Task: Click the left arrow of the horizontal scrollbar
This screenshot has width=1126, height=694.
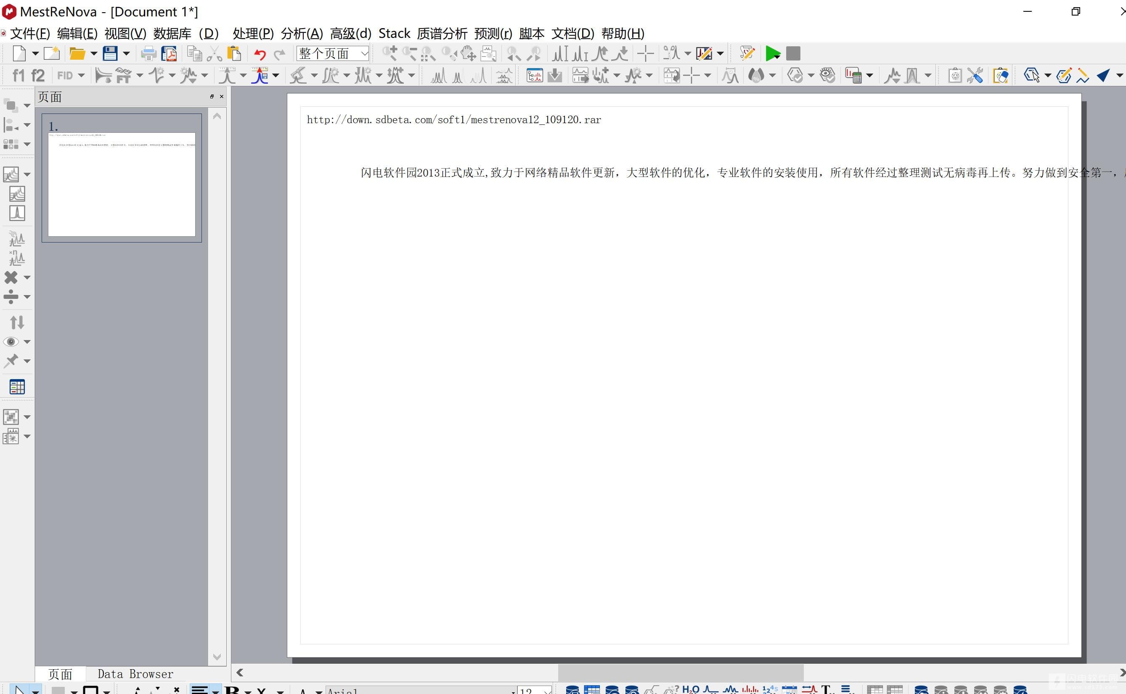Action: pyautogui.click(x=240, y=673)
